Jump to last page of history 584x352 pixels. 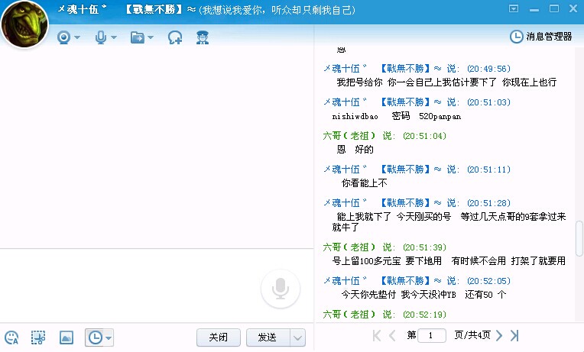[x=514, y=335]
